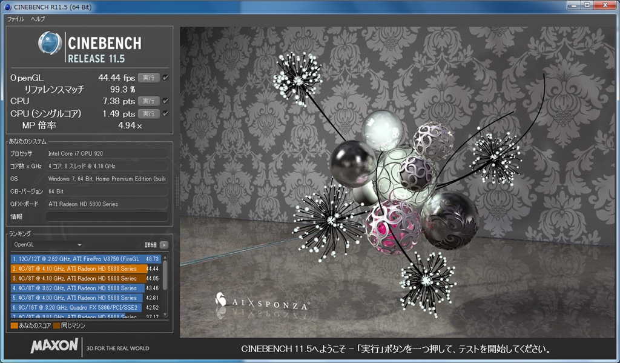Run the CPU test with 実行
The height and width of the screenshot is (363, 620).
[x=149, y=101]
